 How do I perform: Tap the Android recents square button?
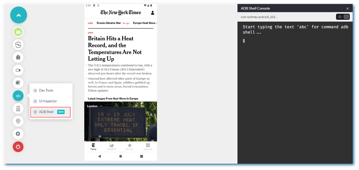(x=142, y=156)
